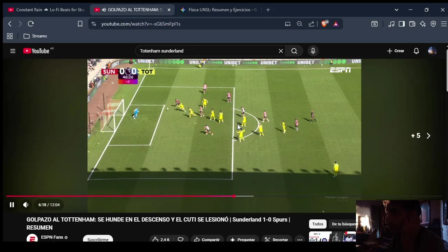Dislike the video

click(181, 240)
